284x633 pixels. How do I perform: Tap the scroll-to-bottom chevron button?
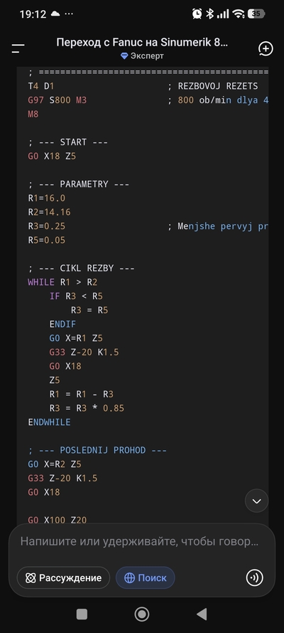pyautogui.click(x=256, y=501)
